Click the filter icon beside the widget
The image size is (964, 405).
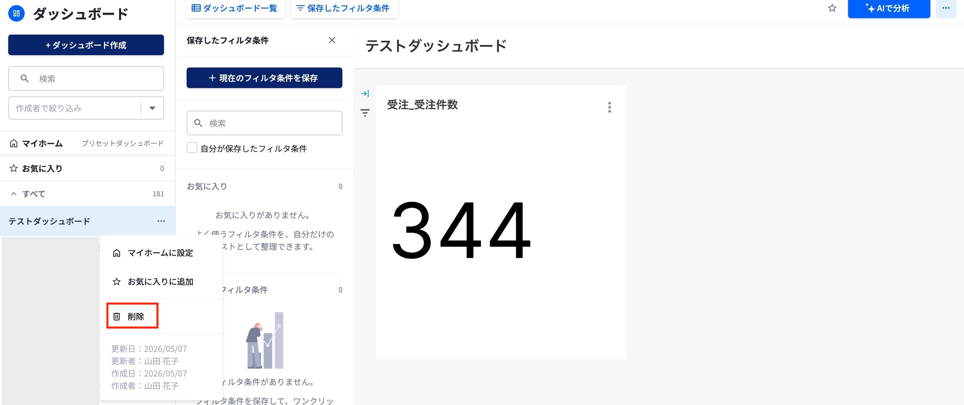tap(365, 112)
